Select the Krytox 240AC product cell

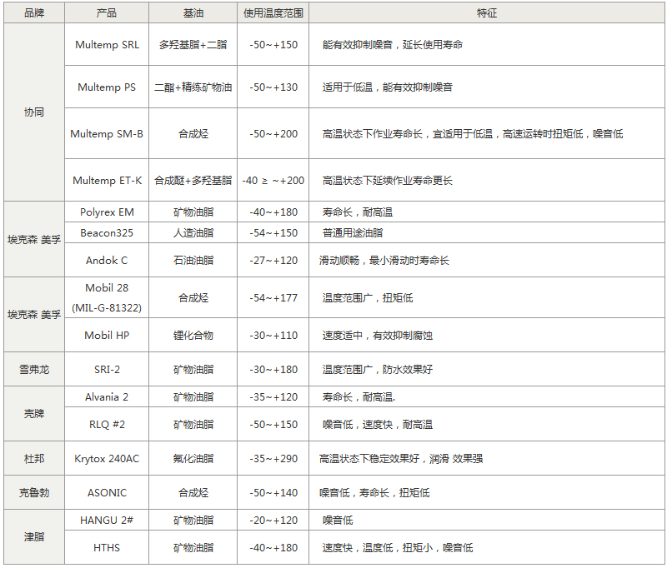(107, 458)
